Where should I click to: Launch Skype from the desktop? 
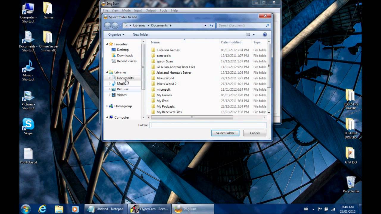[x=28, y=127]
